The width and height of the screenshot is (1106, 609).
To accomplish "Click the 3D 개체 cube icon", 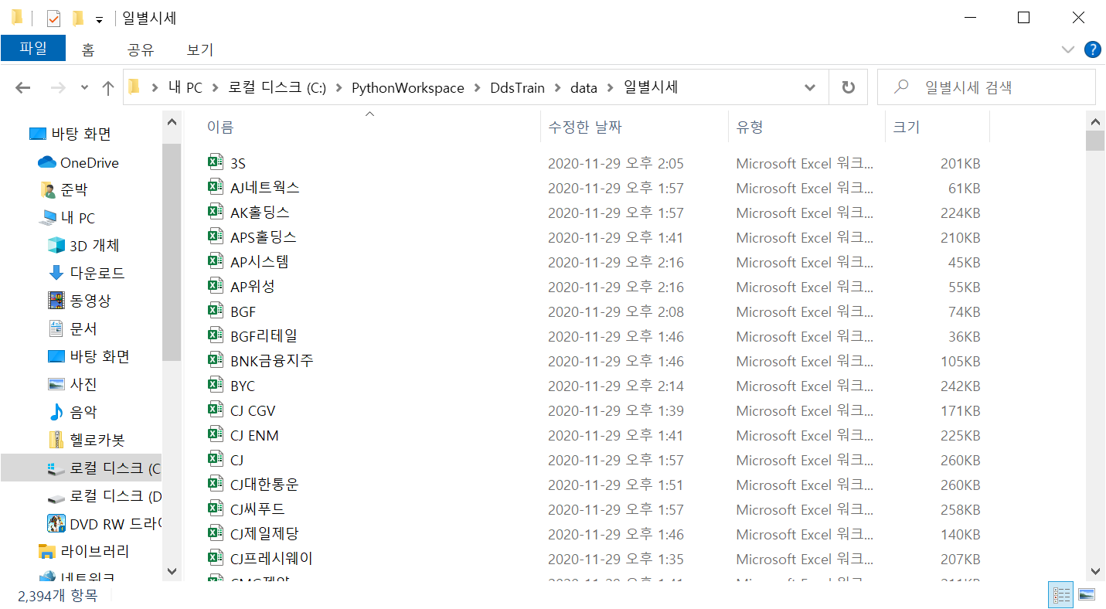I will [x=56, y=245].
